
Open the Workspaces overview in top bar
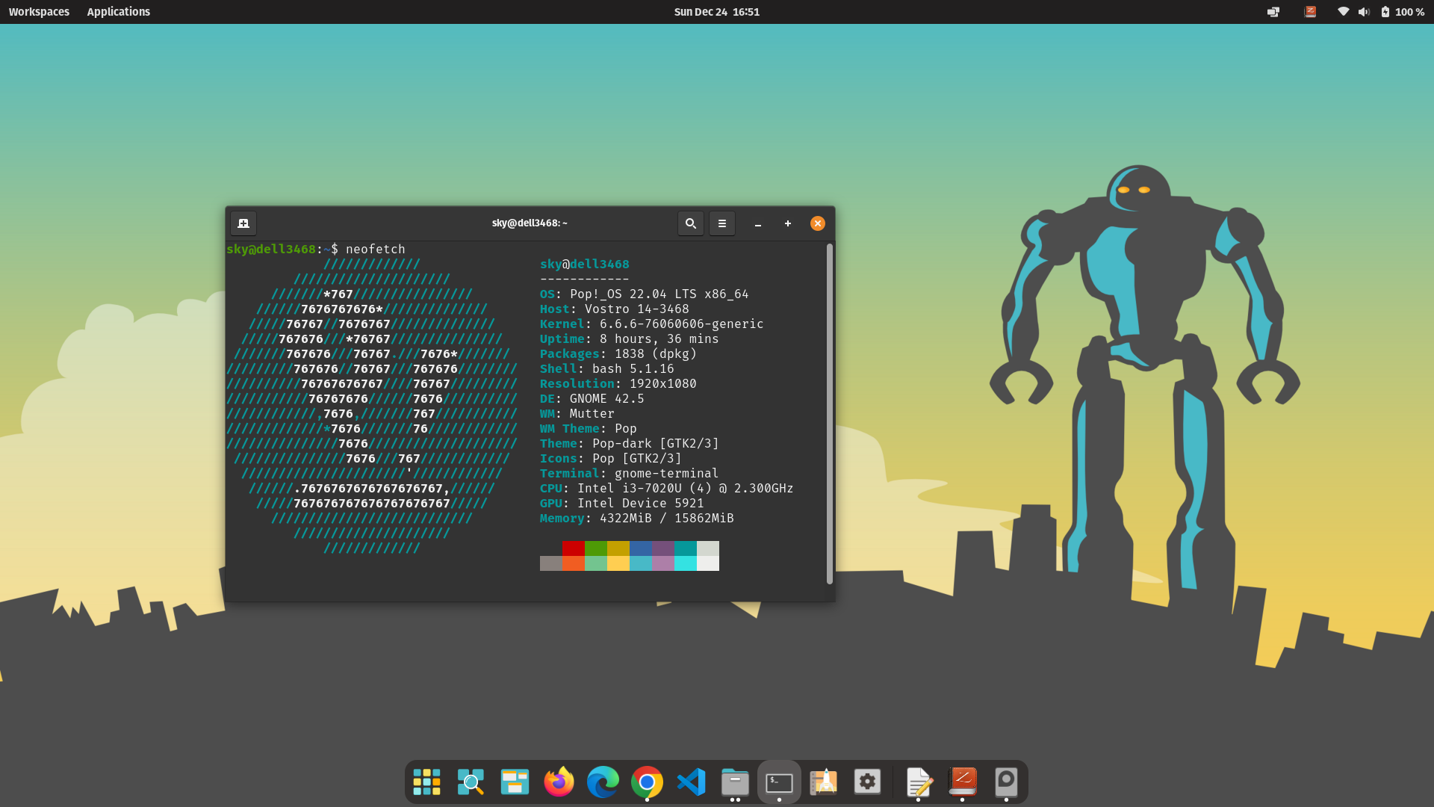[39, 12]
